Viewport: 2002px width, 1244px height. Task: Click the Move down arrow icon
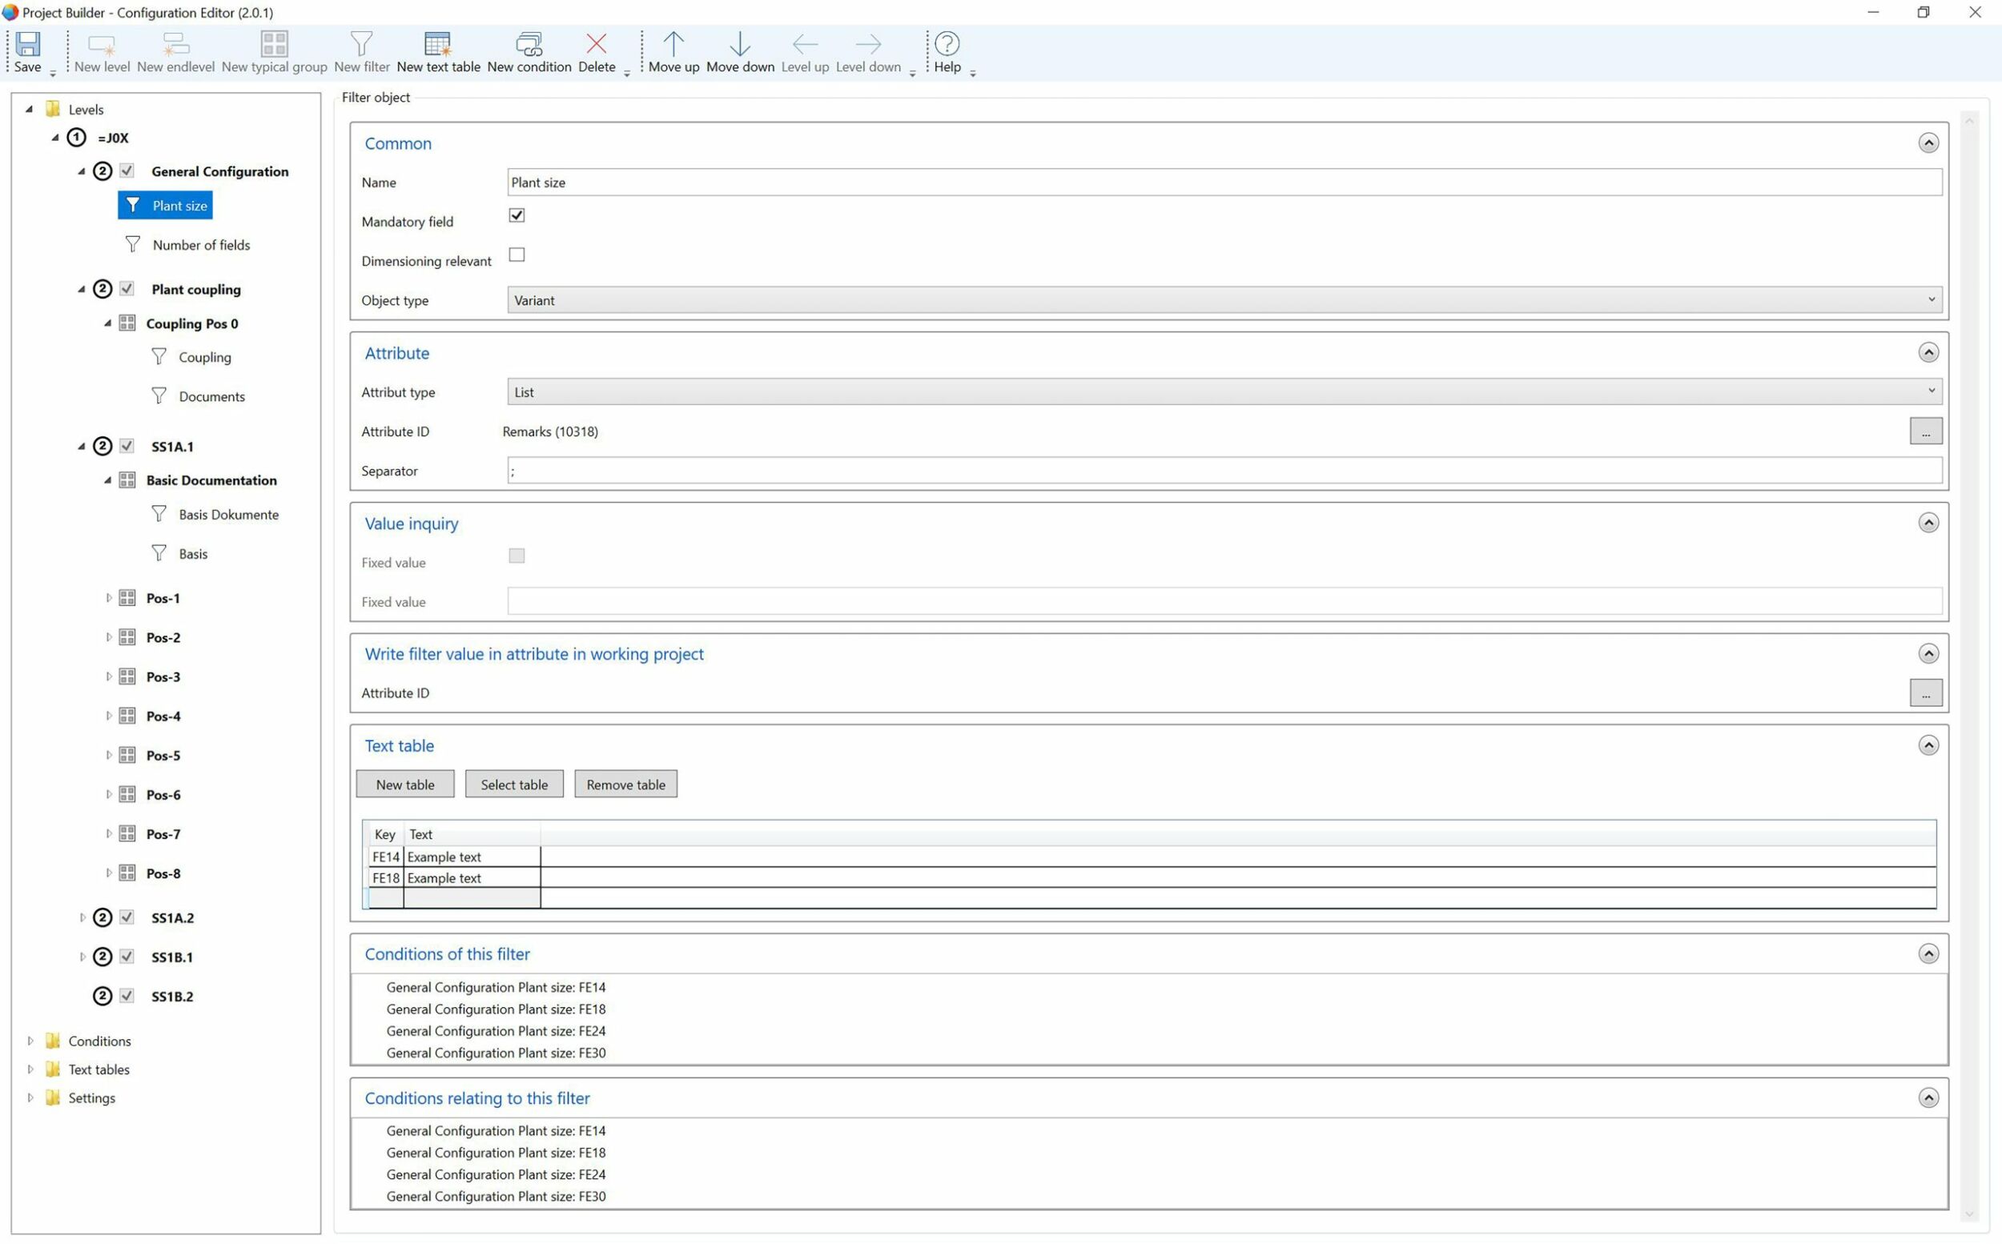(x=739, y=45)
